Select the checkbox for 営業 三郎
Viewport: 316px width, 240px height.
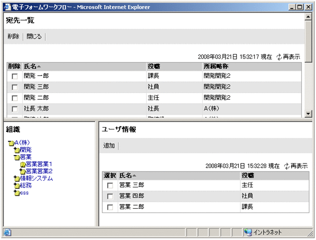click(x=110, y=185)
